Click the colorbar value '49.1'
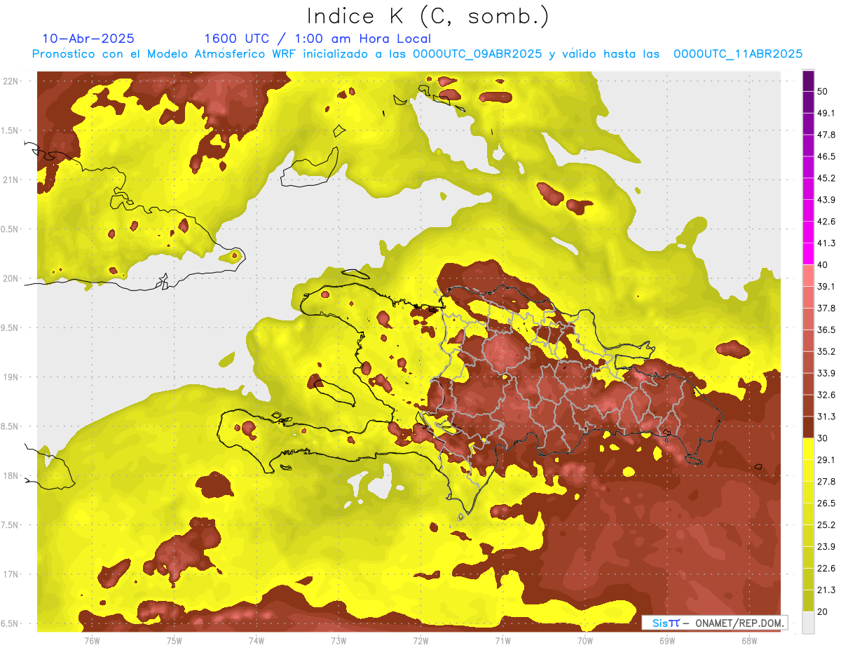 coord(826,114)
